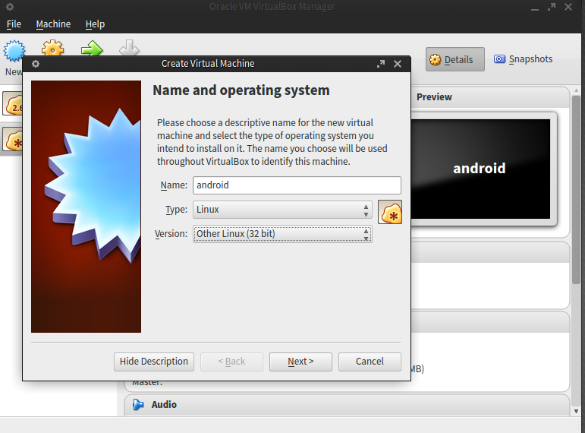This screenshot has width=585, height=433.
Task: Click the scrollbar down arrow in details pane
Action: point(577,411)
